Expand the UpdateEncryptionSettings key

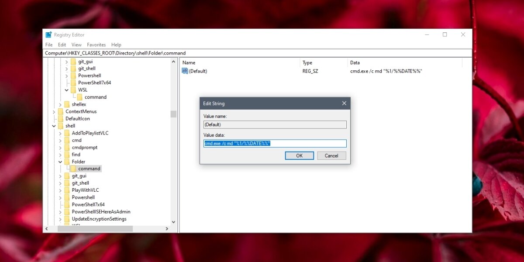tap(60, 219)
